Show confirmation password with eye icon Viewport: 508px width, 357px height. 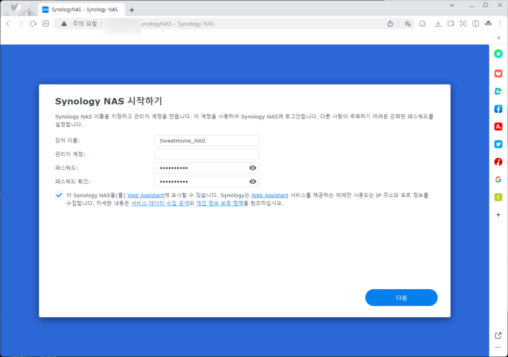pyautogui.click(x=253, y=181)
